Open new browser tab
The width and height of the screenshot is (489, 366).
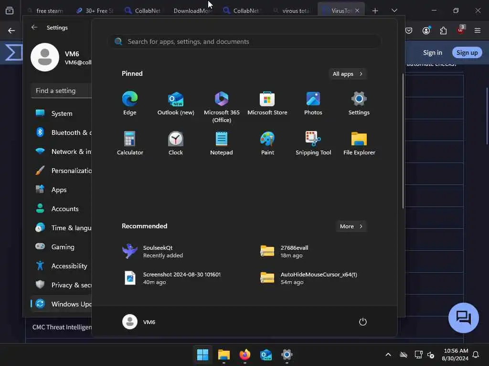point(375,11)
